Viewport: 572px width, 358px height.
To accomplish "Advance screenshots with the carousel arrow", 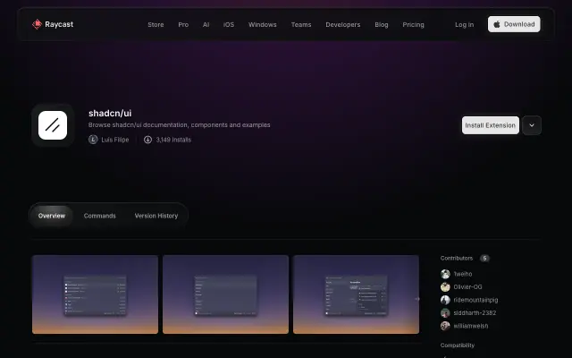I will [x=417, y=299].
